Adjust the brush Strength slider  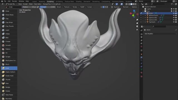[x=48, y=7]
